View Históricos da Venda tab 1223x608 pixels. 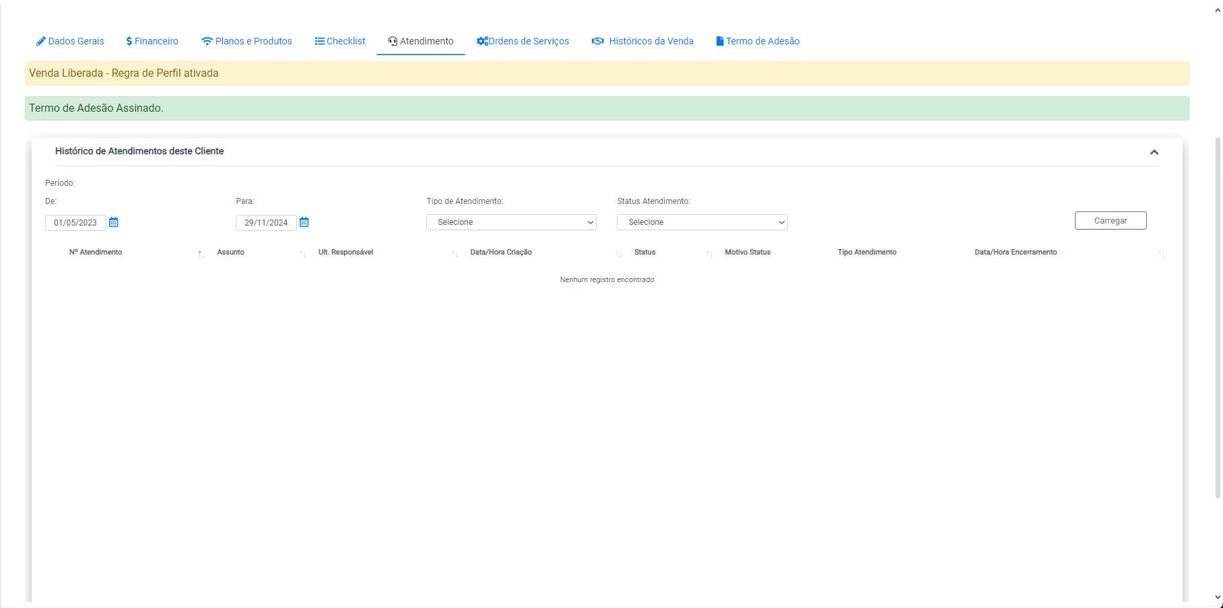[643, 41]
